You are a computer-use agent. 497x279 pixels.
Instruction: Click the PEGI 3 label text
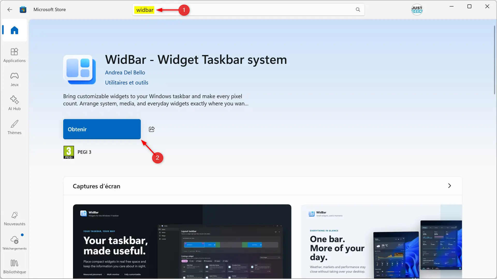click(x=84, y=152)
